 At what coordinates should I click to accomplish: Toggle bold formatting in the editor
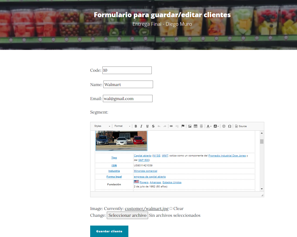coord(136,126)
